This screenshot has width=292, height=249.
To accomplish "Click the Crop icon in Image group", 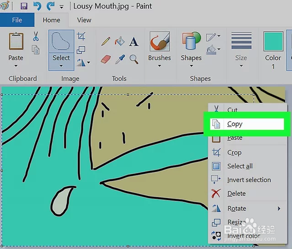I will 81,36.
